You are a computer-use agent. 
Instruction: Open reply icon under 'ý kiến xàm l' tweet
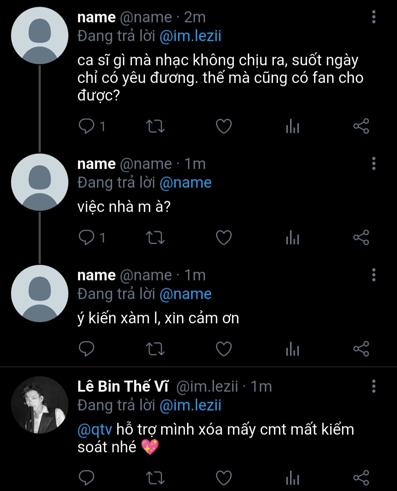pos(87,348)
